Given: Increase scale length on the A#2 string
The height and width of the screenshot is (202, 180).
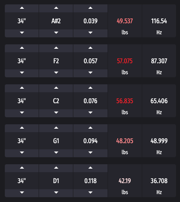Looking at the screenshot, I should tap(22, 8).
